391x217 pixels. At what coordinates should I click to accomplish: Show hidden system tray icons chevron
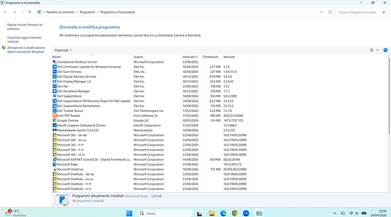pyautogui.click(x=335, y=213)
